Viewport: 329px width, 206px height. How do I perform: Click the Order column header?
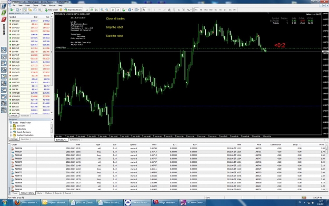(x=14, y=144)
